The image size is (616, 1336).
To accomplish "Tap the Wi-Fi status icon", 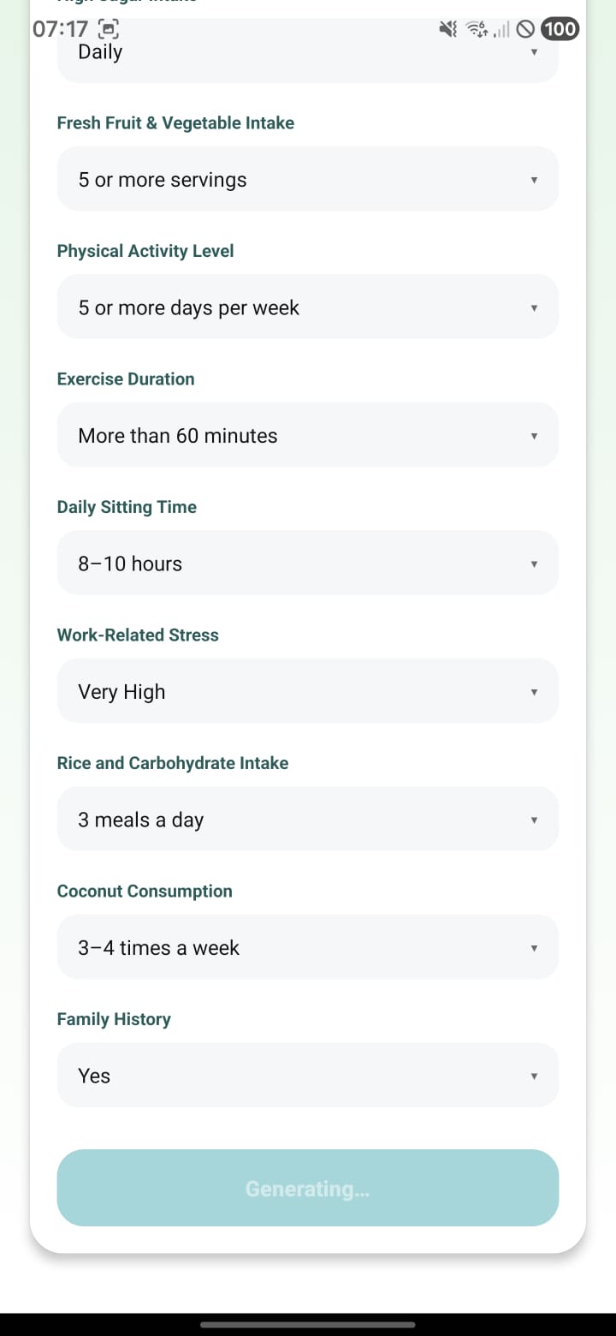I will click(x=477, y=30).
